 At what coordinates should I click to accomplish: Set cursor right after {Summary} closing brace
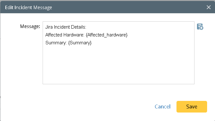pyautogui.click(x=92, y=43)
